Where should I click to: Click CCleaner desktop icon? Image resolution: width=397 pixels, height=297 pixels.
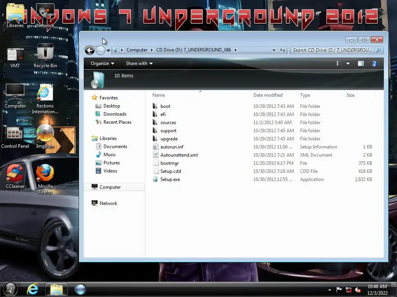click(15, 177)
